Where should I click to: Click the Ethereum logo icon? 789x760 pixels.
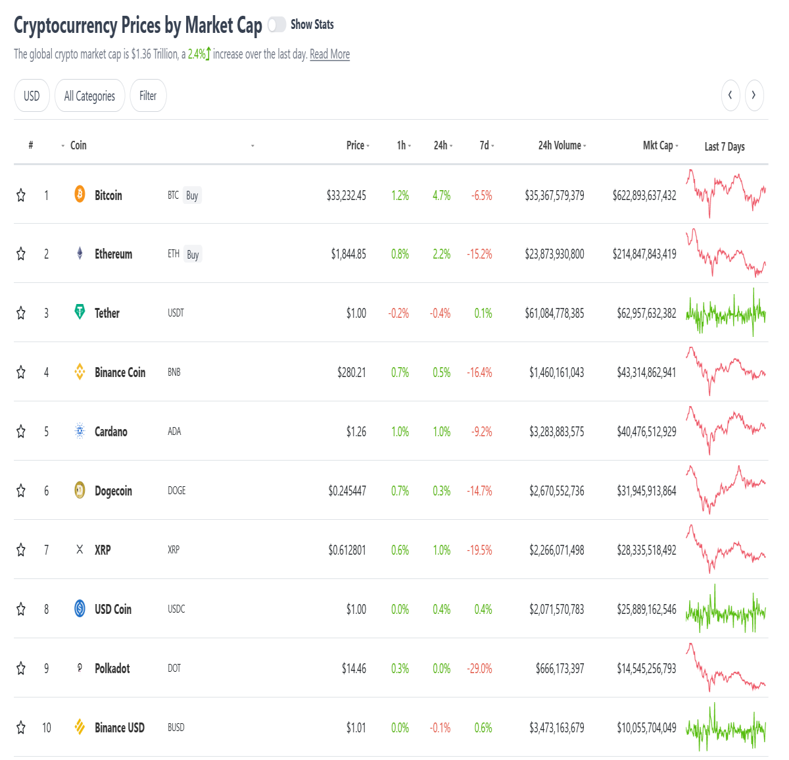tap(80, 253)
